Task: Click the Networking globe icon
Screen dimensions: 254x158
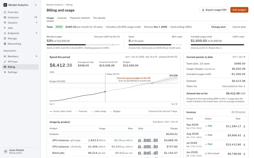Action: pos(5,44)
